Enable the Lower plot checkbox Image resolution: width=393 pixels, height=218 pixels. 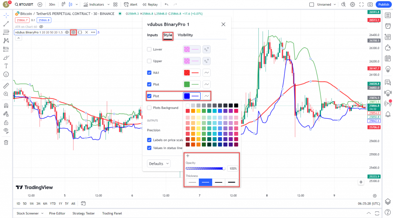point(149,49)
